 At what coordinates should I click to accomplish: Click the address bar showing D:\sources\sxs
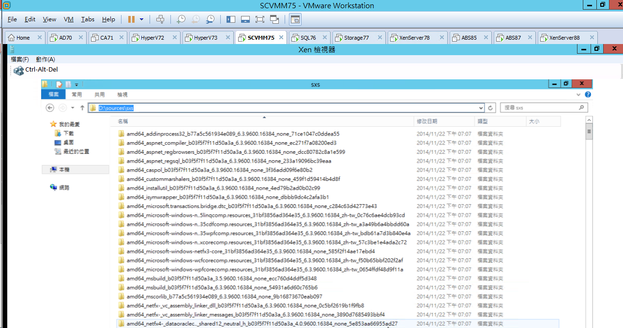(287, 108)
